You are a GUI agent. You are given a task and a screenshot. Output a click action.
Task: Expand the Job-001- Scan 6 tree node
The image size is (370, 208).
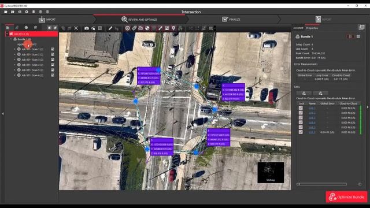[x=15, y=75]
